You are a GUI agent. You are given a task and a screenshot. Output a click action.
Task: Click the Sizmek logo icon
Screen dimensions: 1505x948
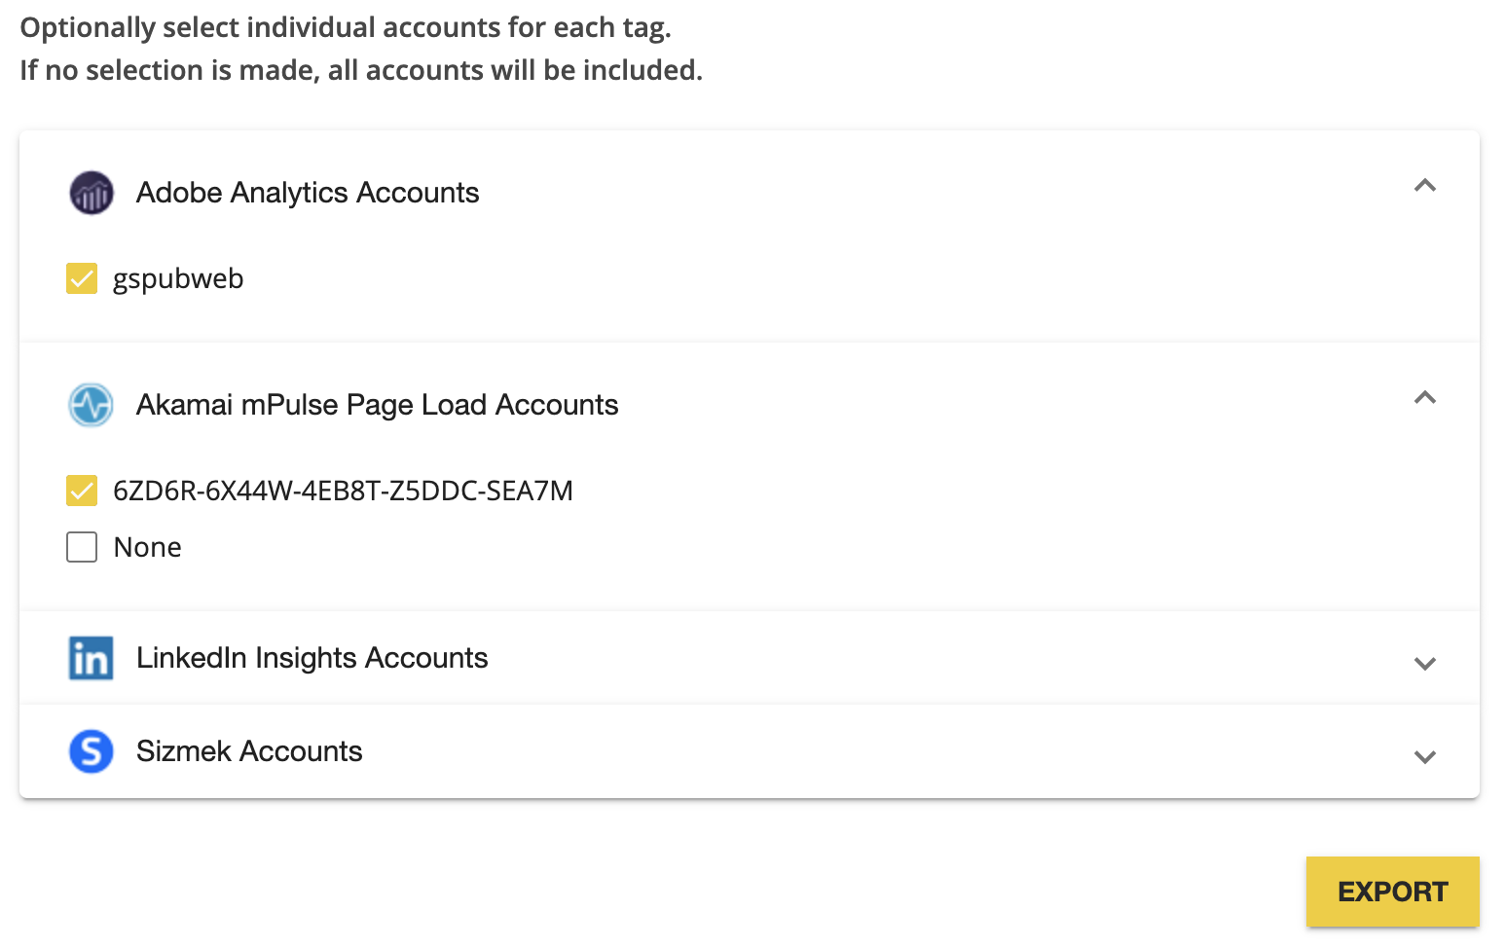92,751
